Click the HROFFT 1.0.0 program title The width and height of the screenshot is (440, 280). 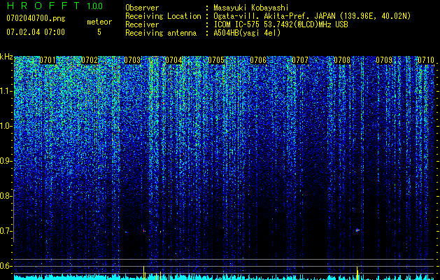55,6
